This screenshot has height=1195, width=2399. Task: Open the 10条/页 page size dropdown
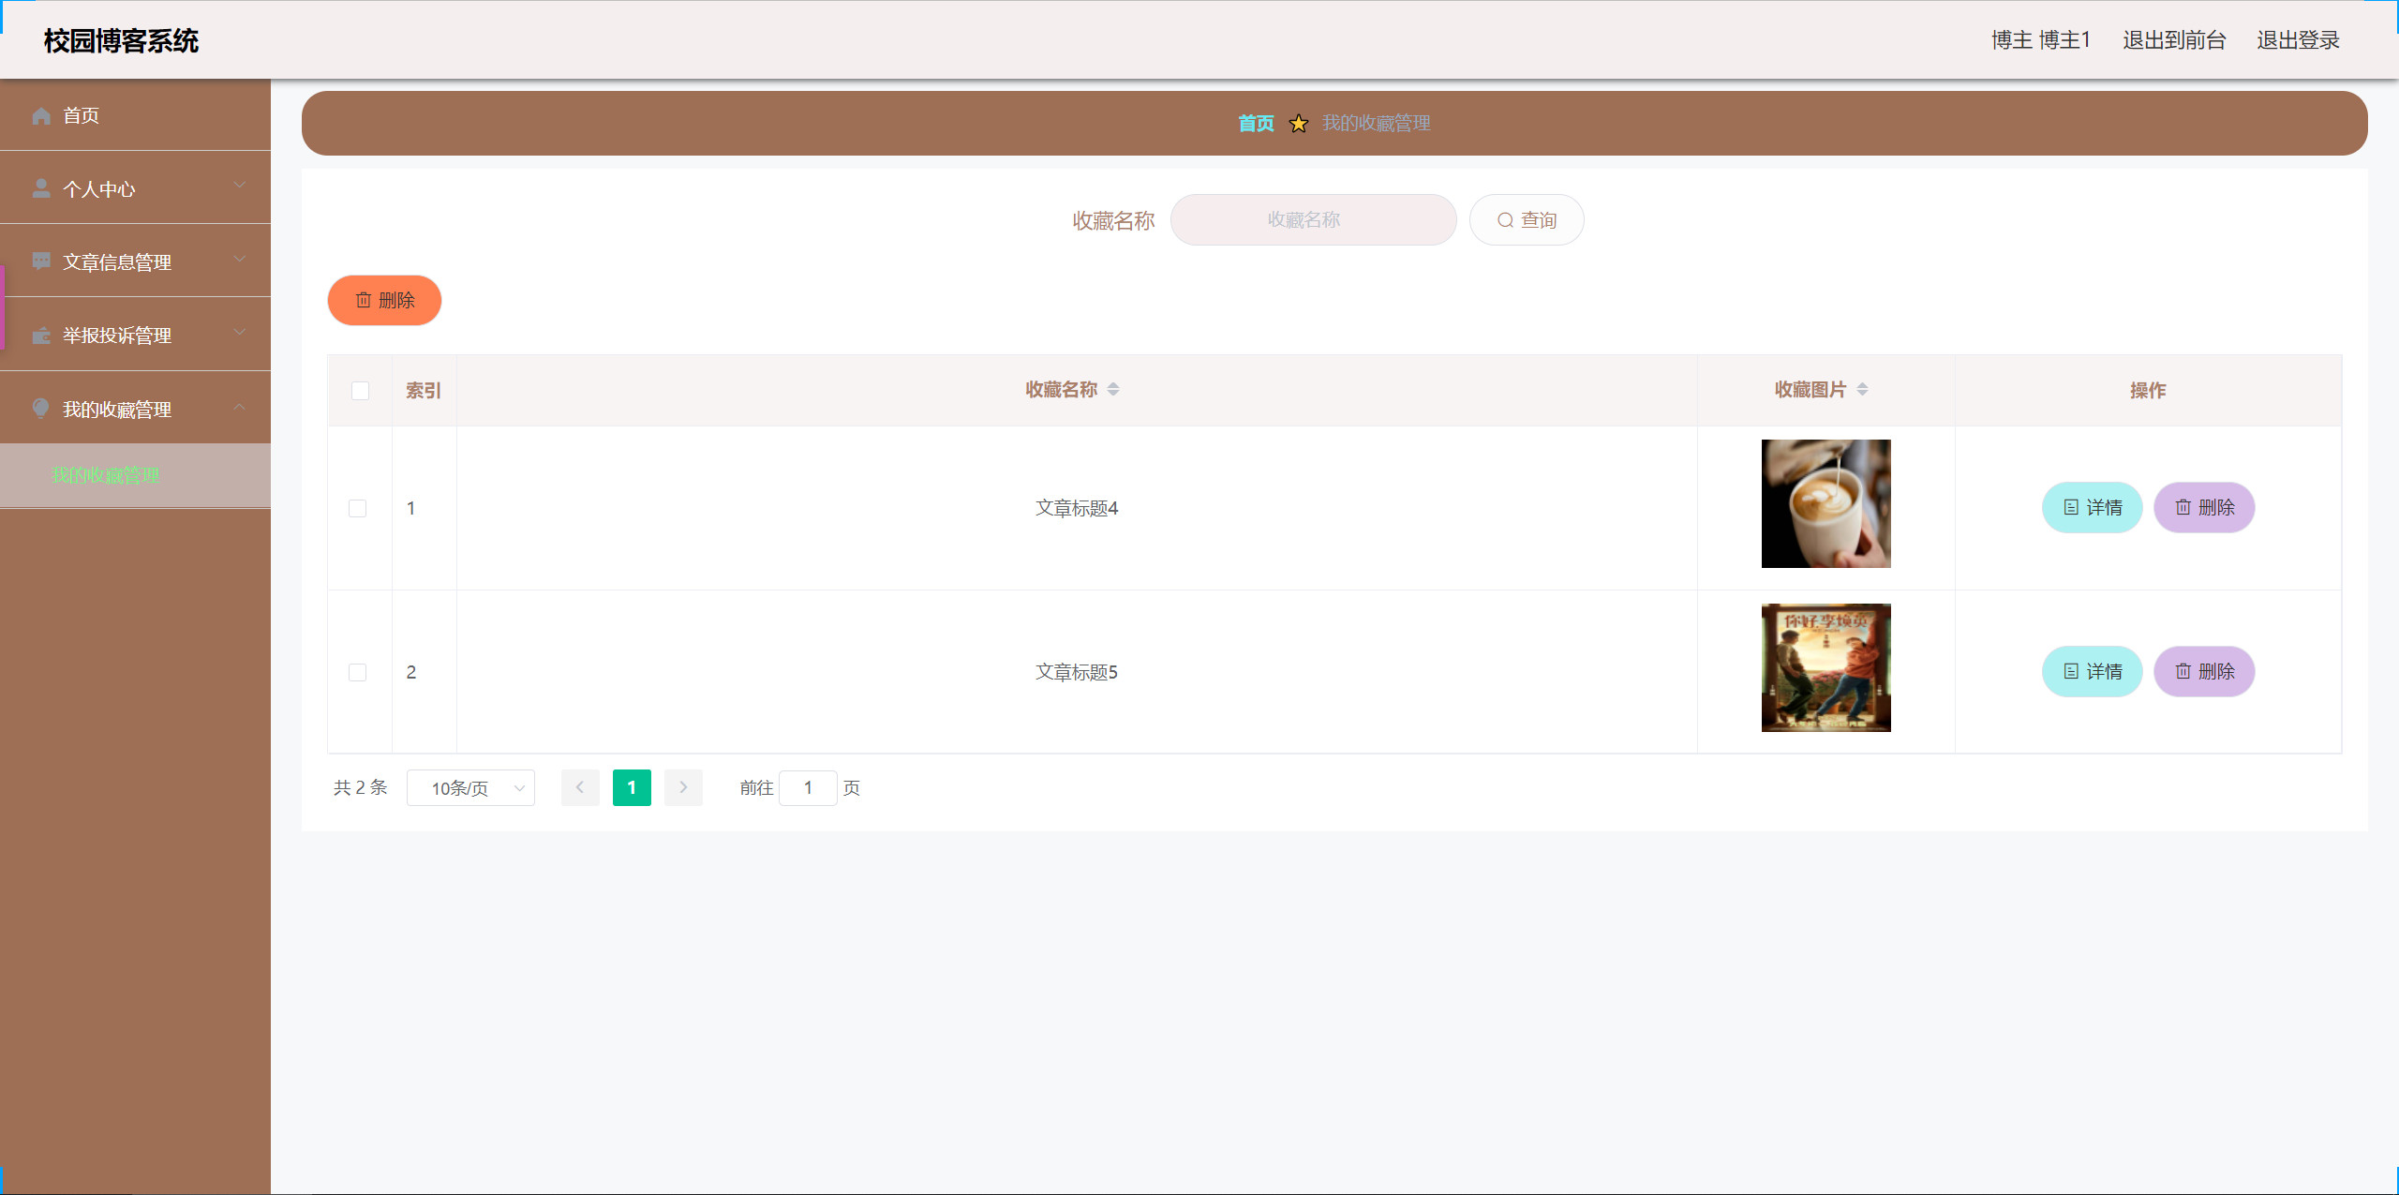[470, 787]
